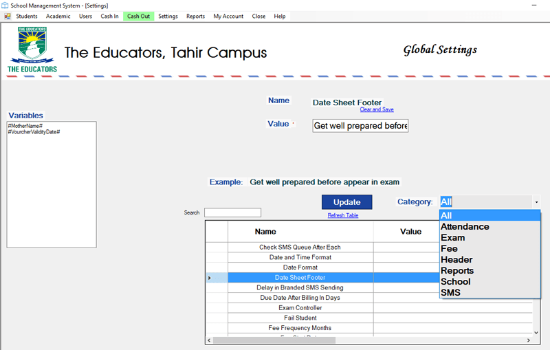Select the Fail Student row
550x350 pixels.
coord(300,318)
